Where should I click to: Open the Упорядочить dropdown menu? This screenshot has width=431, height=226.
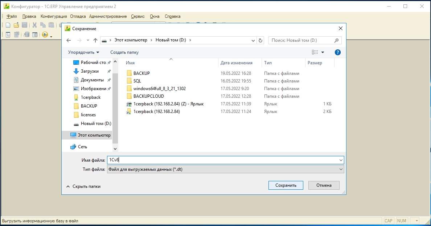83,52
